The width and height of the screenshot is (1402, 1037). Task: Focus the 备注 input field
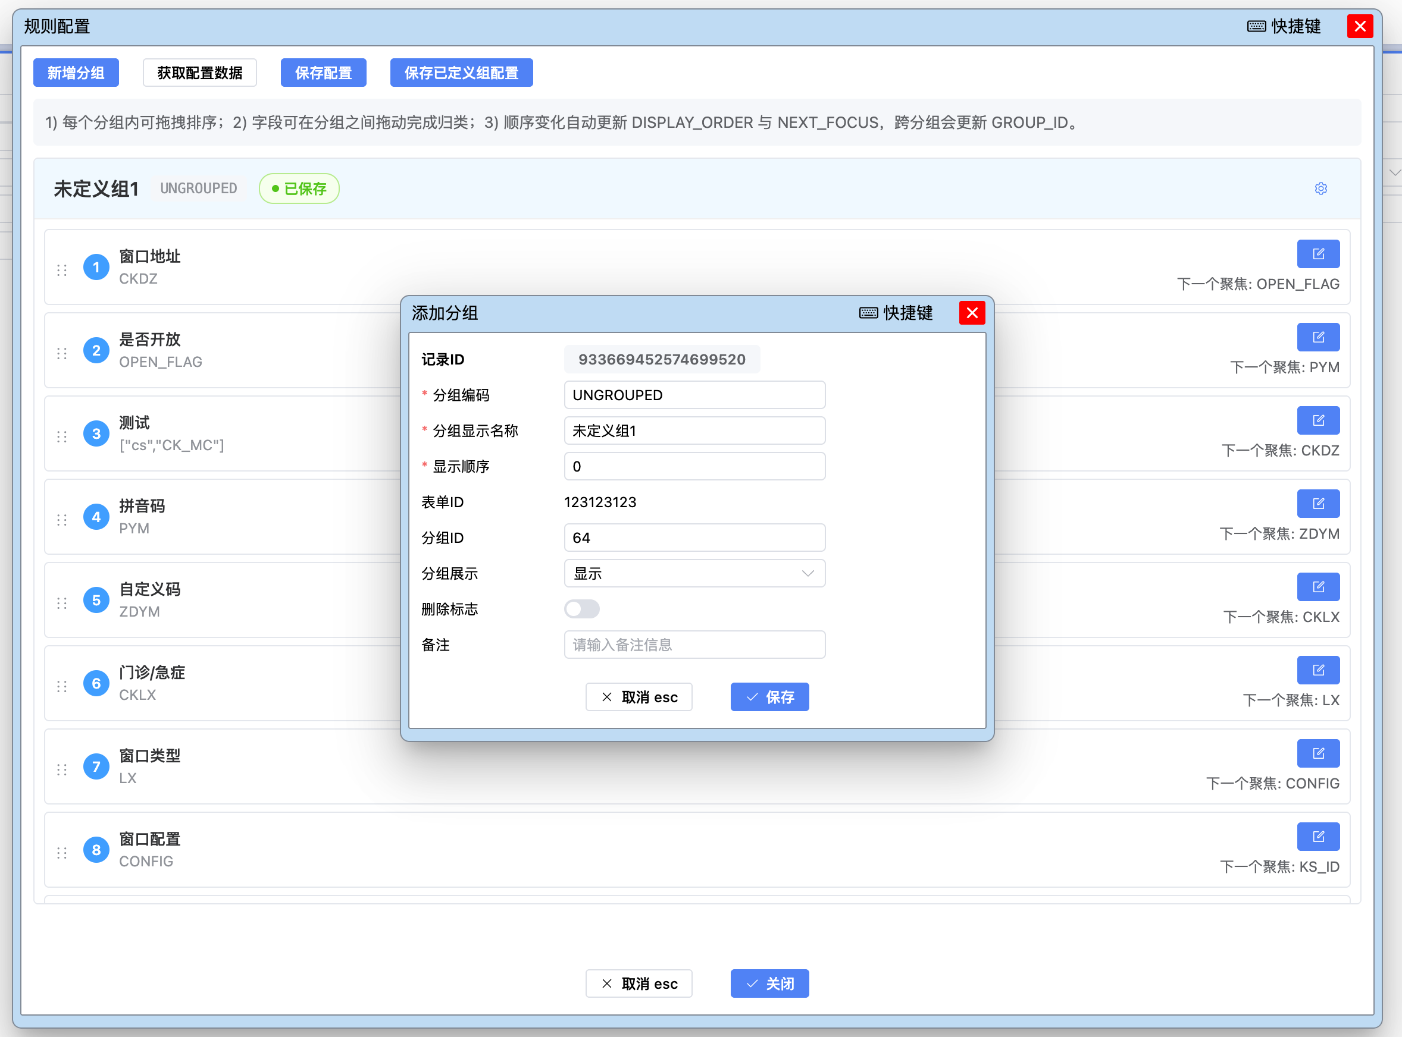(x=694, y=645)
